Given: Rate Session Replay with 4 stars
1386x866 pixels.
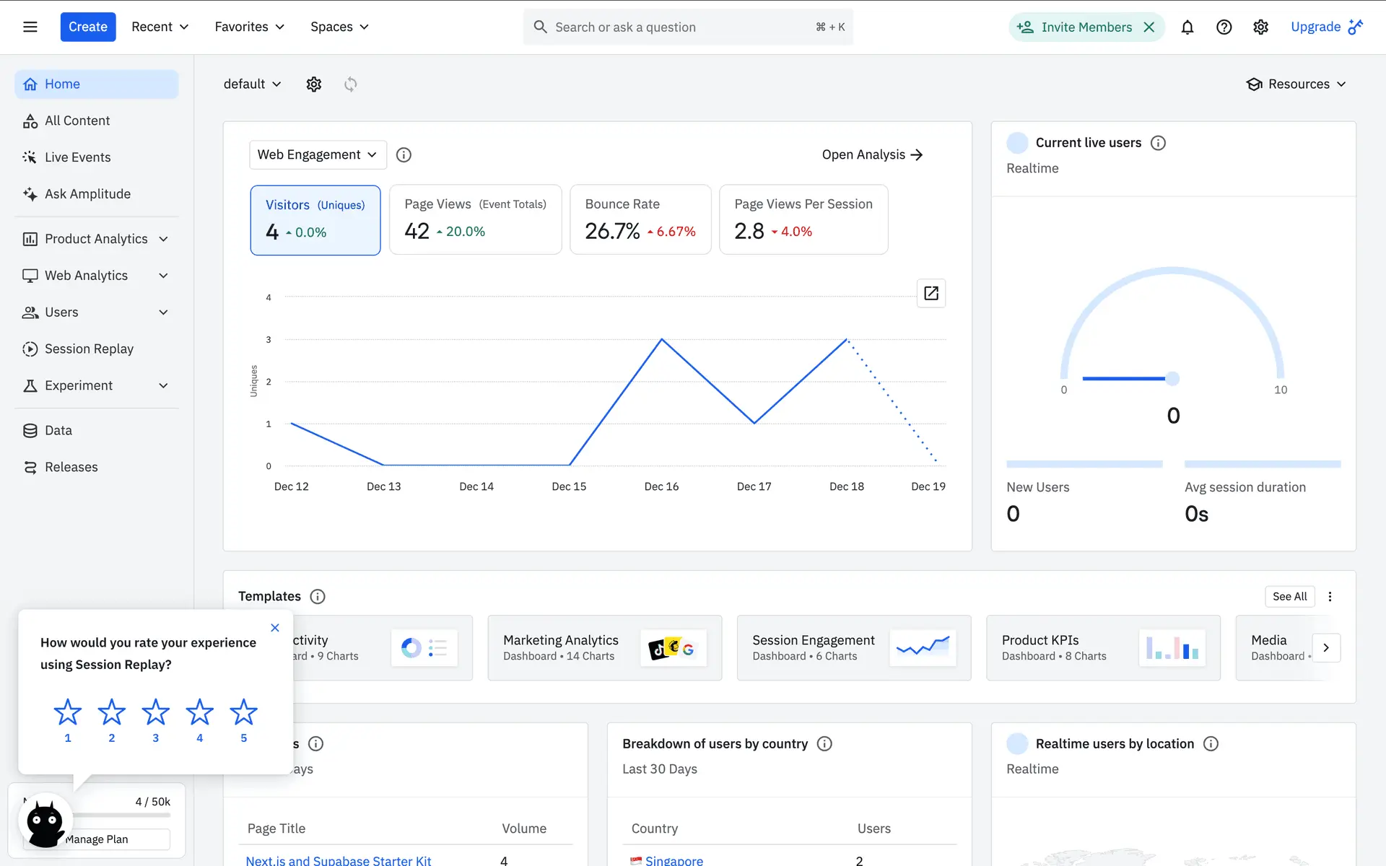Looking at the screenshot, I should point(199,712).
